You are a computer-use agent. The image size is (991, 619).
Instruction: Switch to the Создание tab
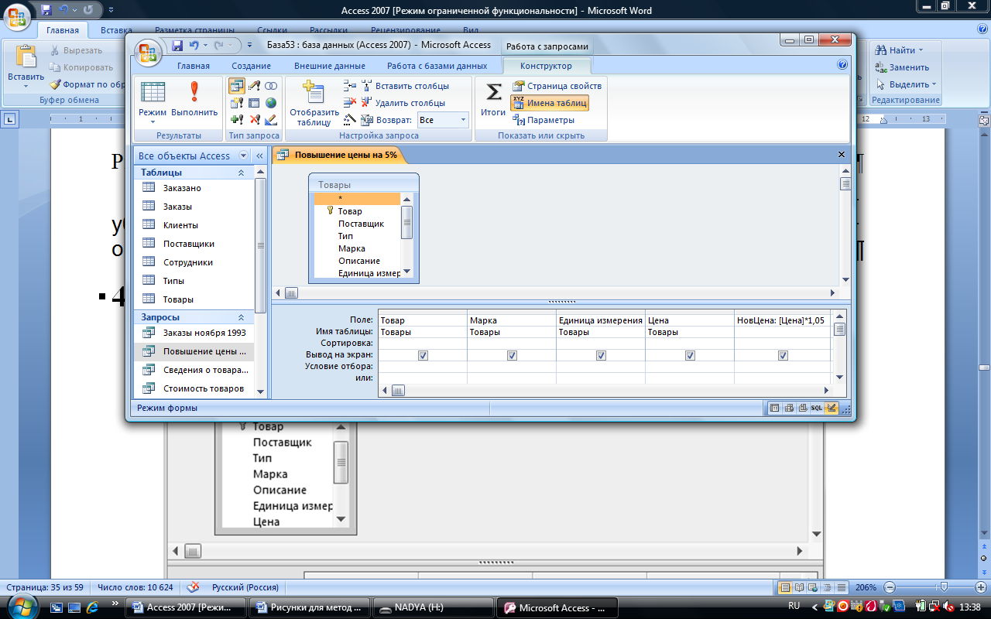(x=251, y=66)
